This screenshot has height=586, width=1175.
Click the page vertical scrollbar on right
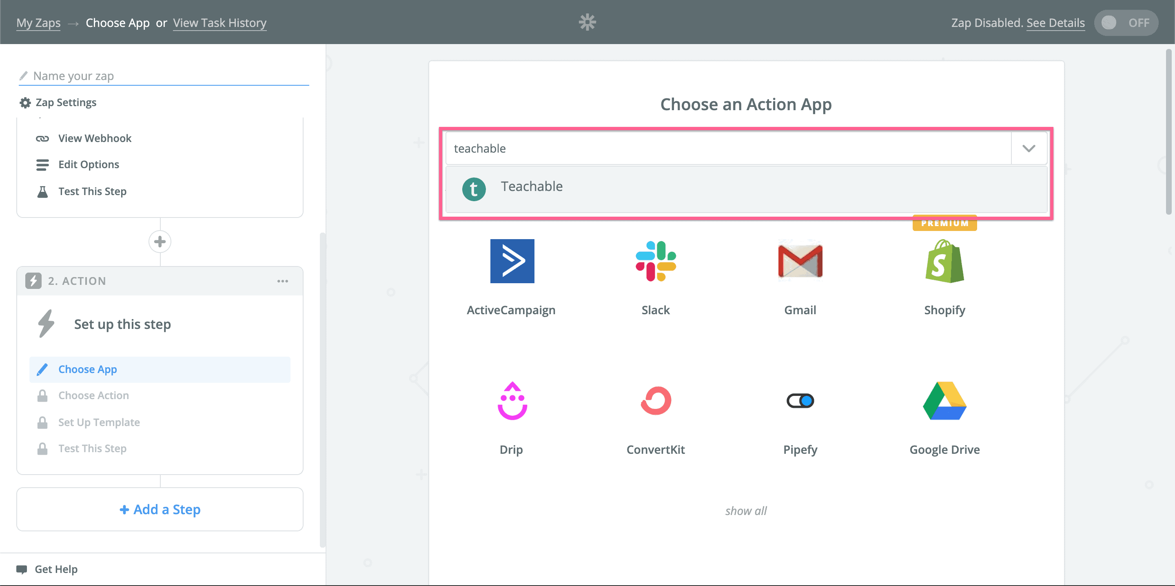pyautogui.click(x=1168, y=132)
